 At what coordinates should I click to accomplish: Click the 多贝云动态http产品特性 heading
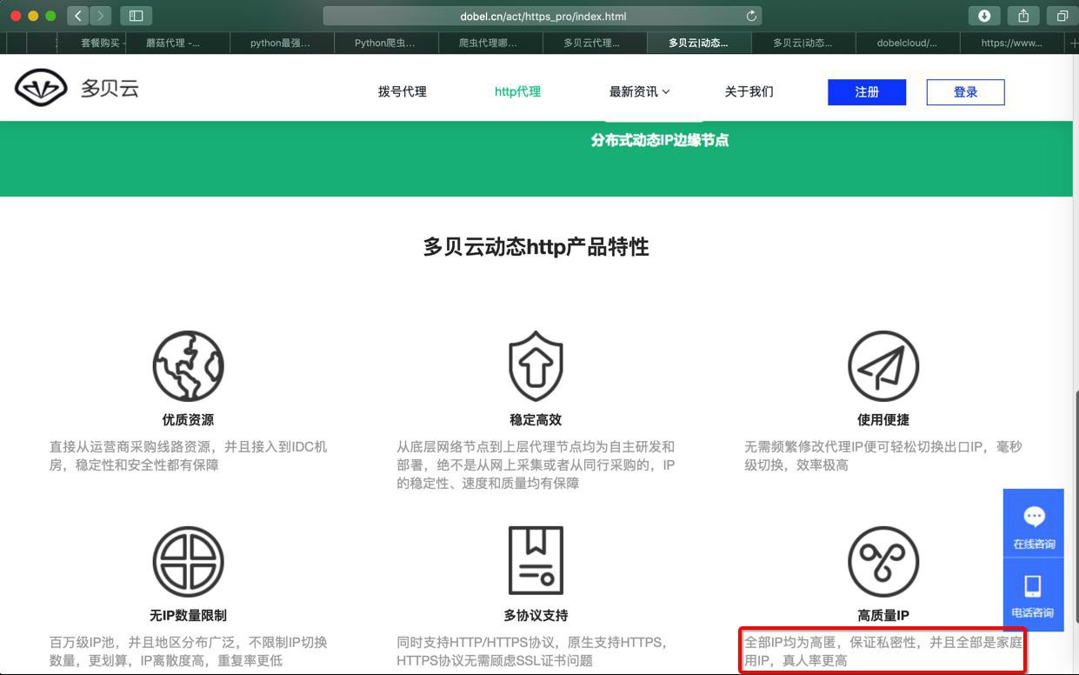coord(536,247)
